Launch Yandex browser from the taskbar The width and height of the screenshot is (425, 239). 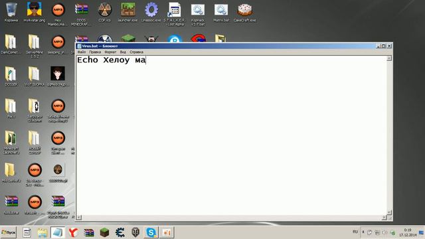[x=73, y=232]
